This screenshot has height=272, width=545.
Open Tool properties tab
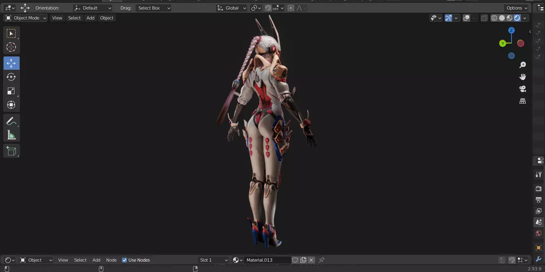(539, 174)
